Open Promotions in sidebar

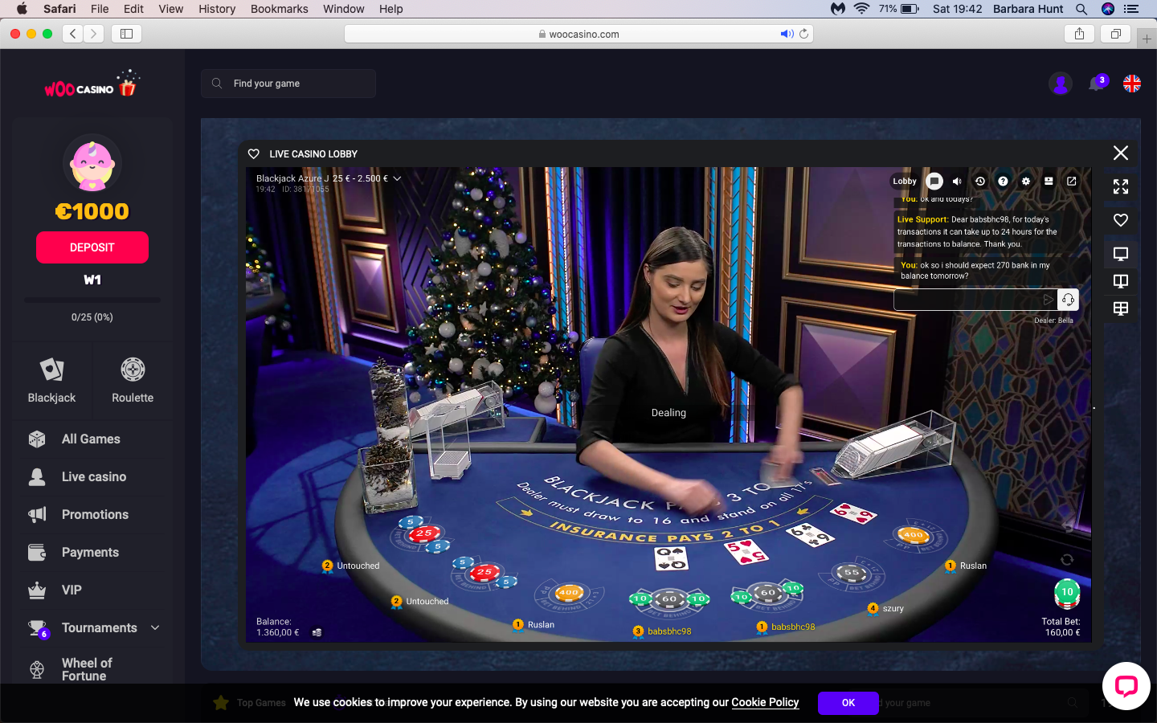tap(95, 515)
